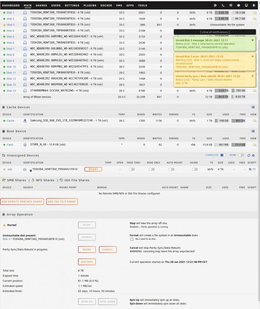260x309 pixels.
Task: Enable Read Only for sdb
Action: [x=152, y=169]
